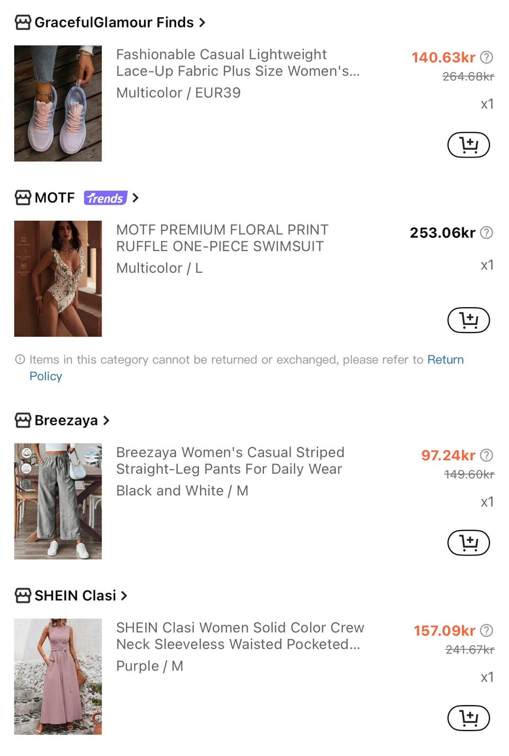Open the SHEIN Clasi store page
Viewport: 509px width, 756px height.
(71, 595)
